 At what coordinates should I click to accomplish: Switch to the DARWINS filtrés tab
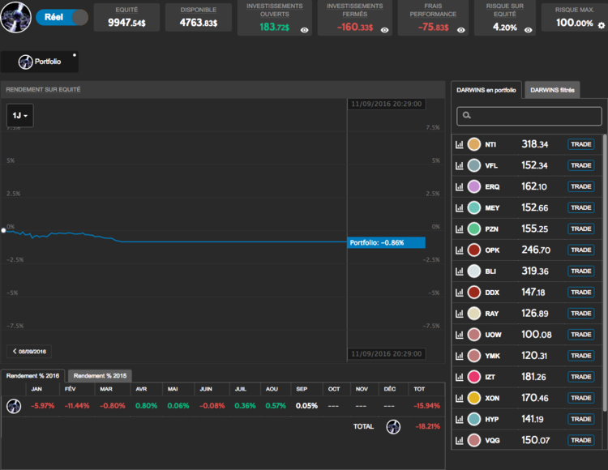pos(552,90)
